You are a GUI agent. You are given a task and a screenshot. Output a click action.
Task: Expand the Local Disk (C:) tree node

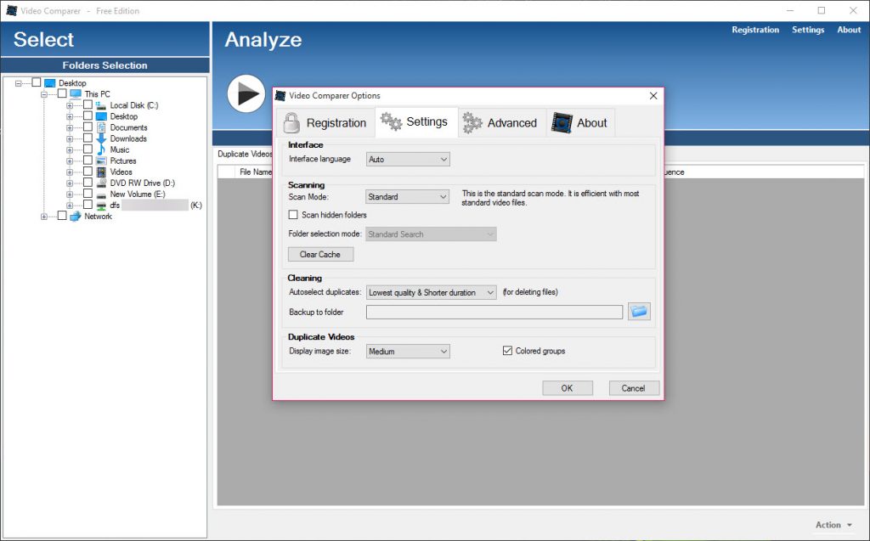[x=70, y=105]
